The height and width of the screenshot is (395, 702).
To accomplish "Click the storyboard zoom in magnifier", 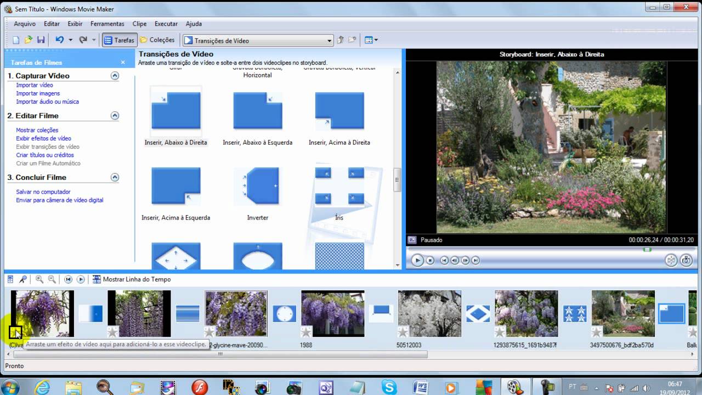I will click(39, 279).
